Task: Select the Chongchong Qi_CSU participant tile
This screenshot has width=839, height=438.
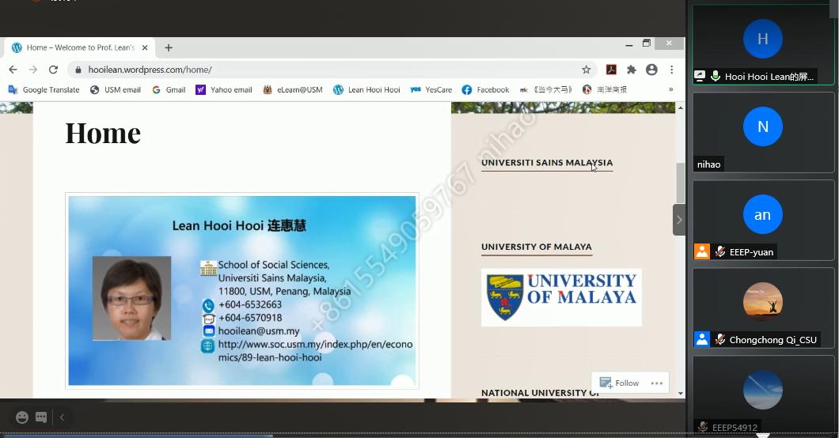Action: tap(763, 308)
